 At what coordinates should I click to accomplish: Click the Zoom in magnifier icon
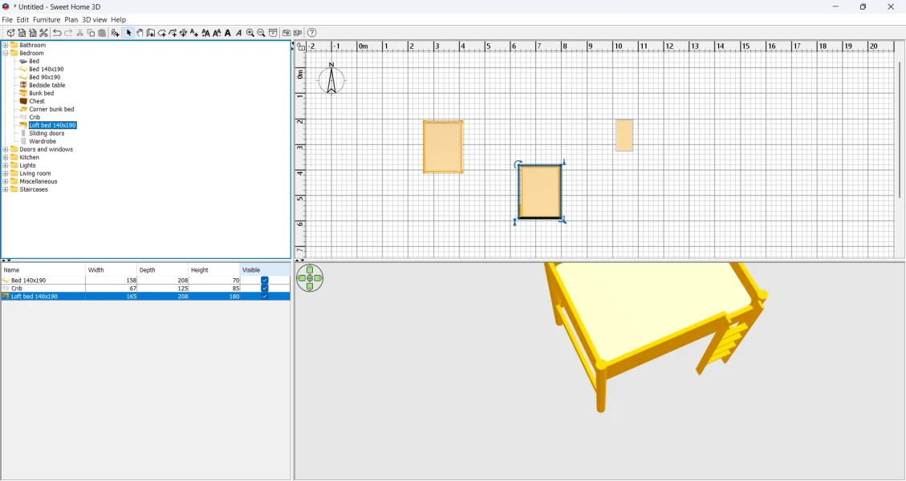coord(250,33)
